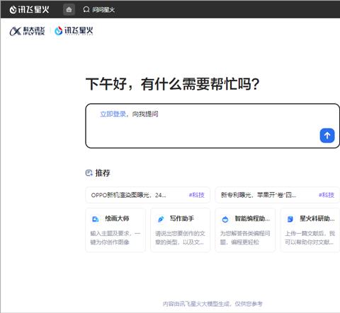
Task: Click the 讯飞星火 logo in the top bar
Action: [x=29, y=10]
